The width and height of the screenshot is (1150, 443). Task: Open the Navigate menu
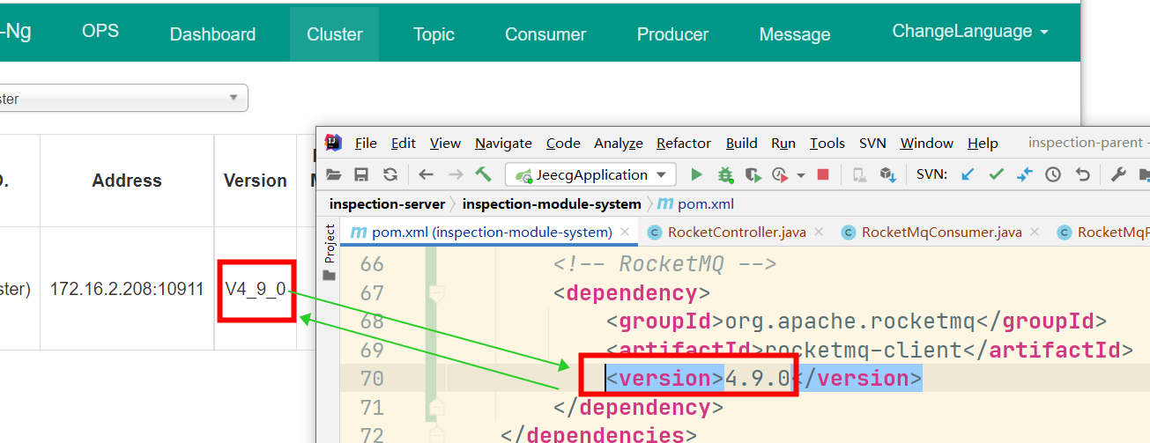click(503, 143)
